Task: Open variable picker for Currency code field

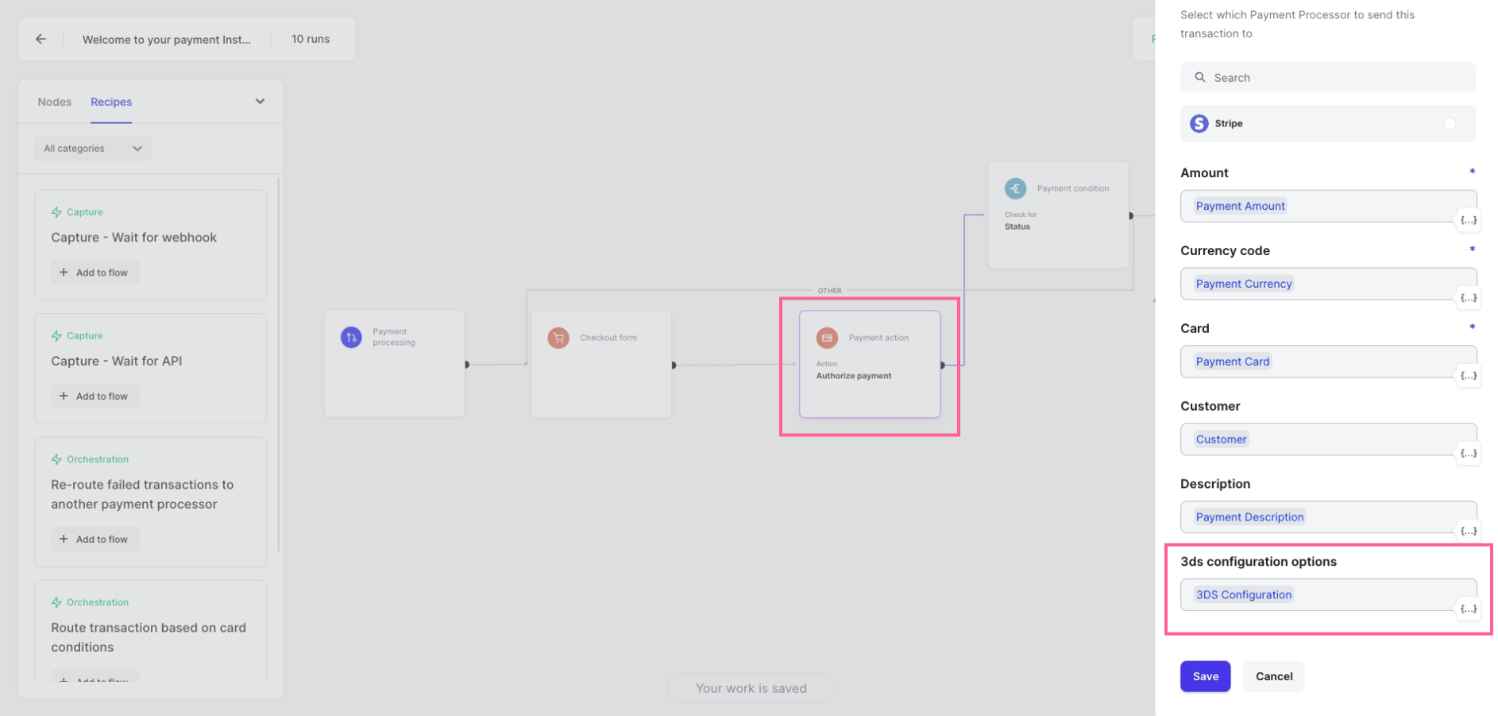Action: point(1468,298)
